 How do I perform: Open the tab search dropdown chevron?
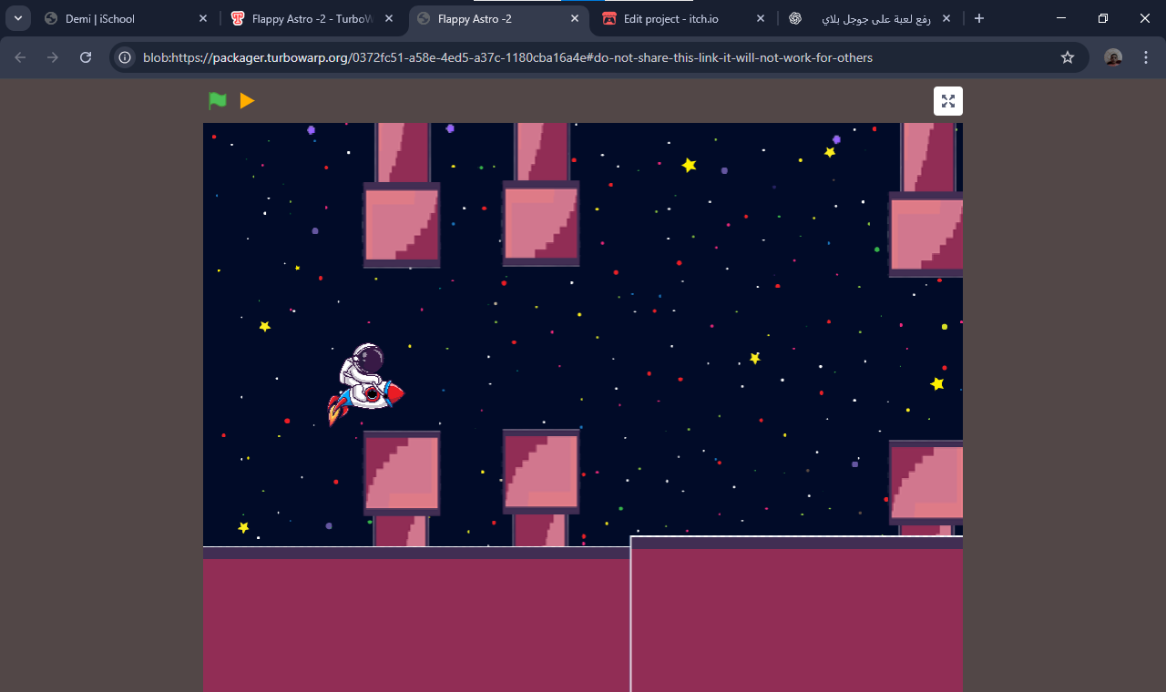[x=17, y=17]
